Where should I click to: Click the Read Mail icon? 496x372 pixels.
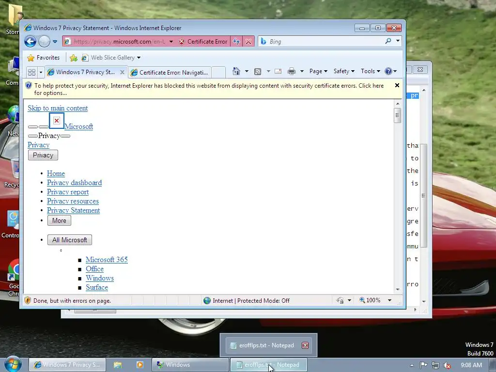[278, 71]
